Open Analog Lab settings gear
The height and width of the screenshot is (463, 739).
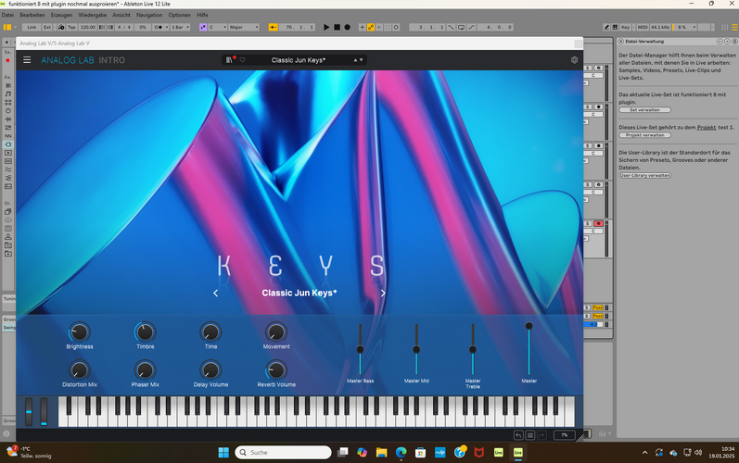(x=574, y=60)
